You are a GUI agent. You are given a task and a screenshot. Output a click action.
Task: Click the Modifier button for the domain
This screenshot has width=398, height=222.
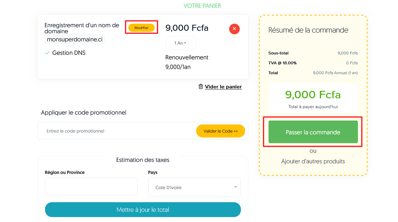point(142,28)
